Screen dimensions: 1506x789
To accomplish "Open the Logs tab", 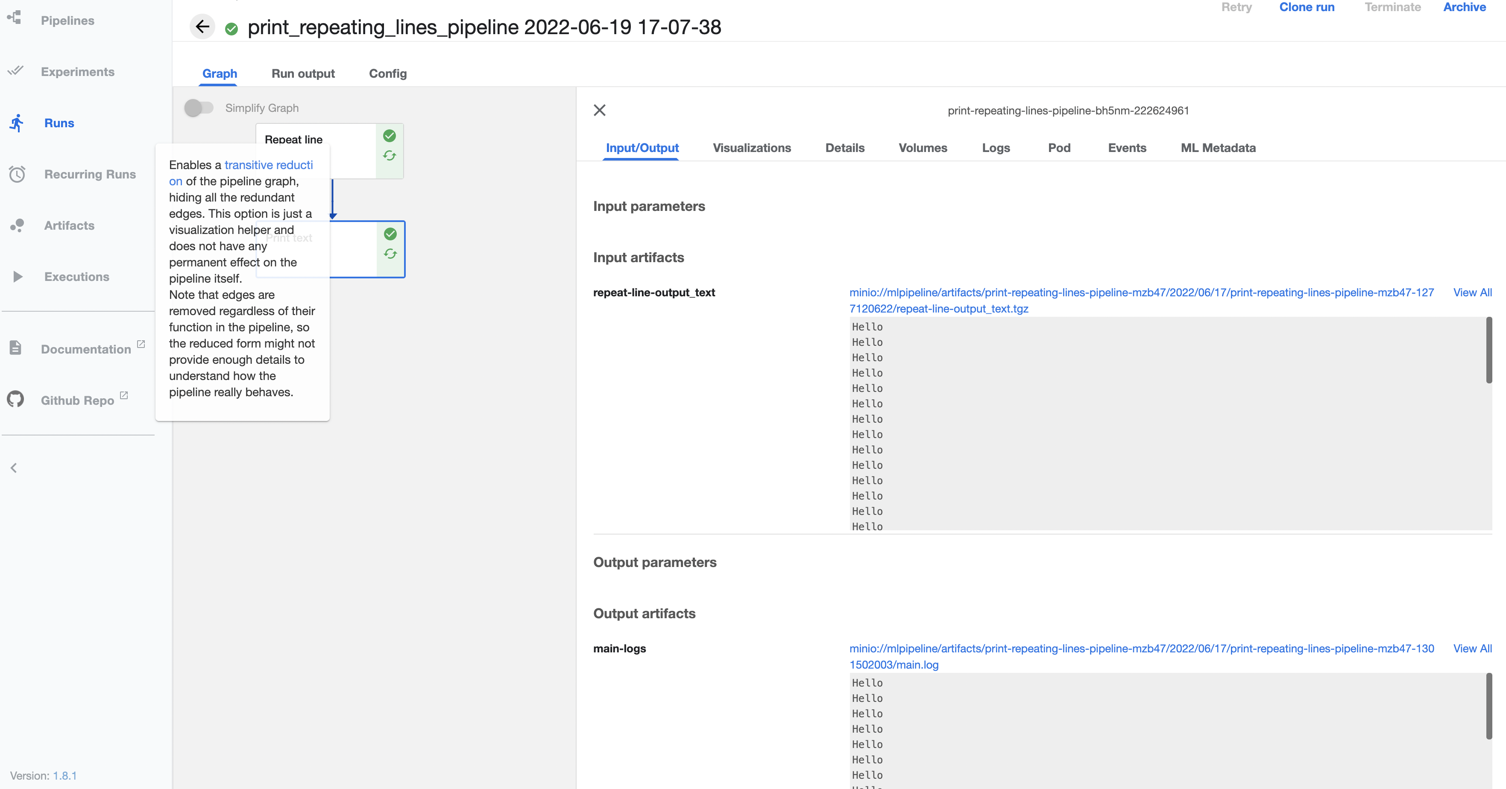I will (x=996, y=148).
